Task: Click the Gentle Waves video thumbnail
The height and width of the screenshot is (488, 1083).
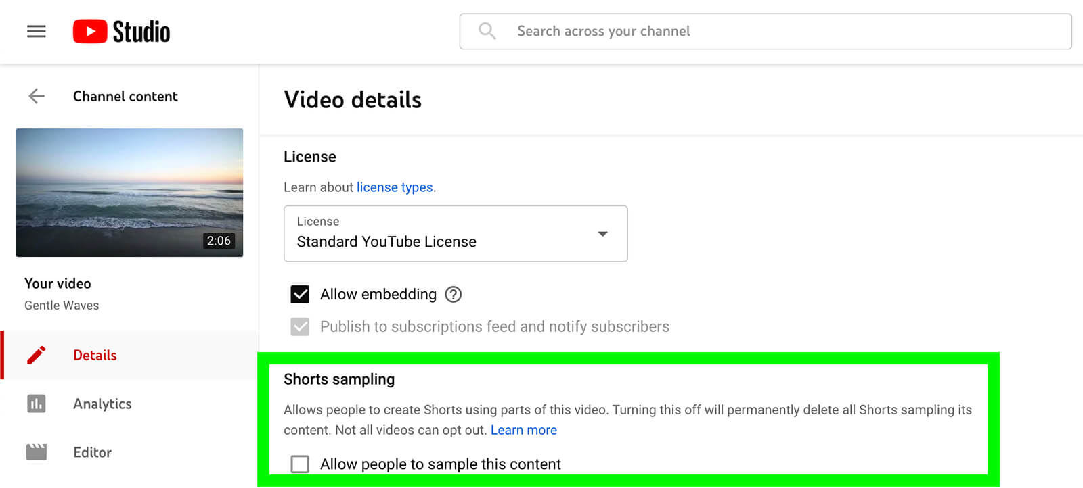Action: pos(129,193)
